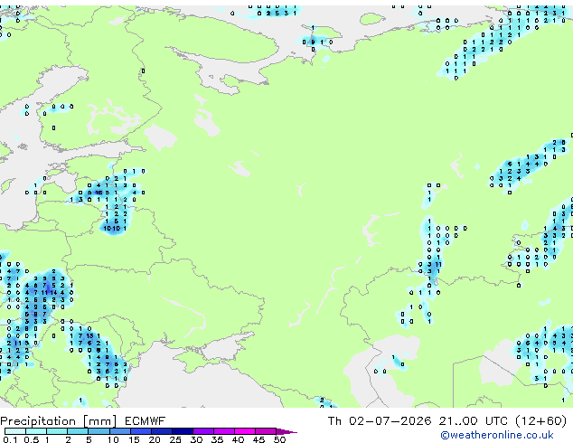Viewport: 573px width, 443px height.
Task: Click the 25–30 mm dark blue swatch
Action: [182, 431]
